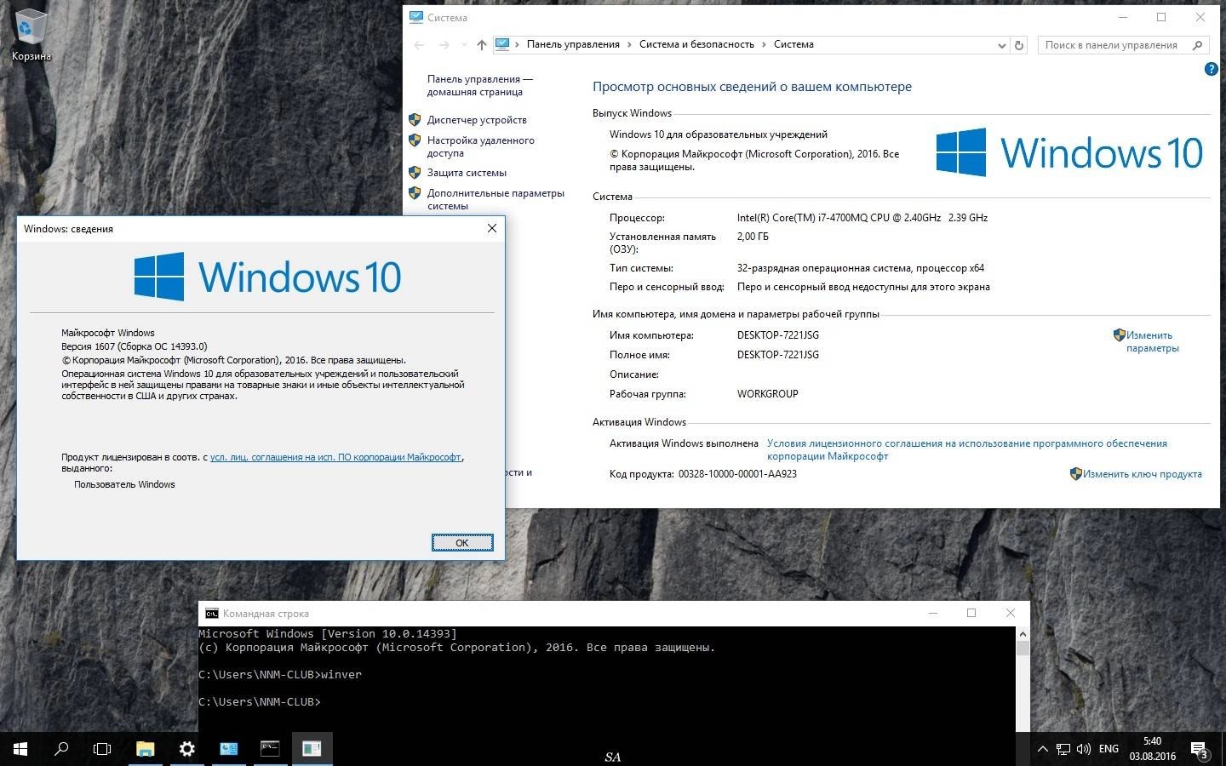1226x766 pixels.
Task: Click the Command Prompt scrollbar thumb
Action: tap(1023, 649)
